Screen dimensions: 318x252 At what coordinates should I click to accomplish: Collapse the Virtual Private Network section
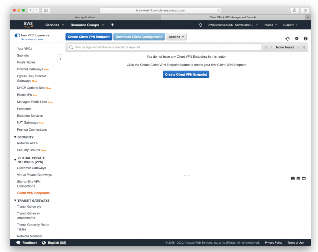[x=15, y=160]
